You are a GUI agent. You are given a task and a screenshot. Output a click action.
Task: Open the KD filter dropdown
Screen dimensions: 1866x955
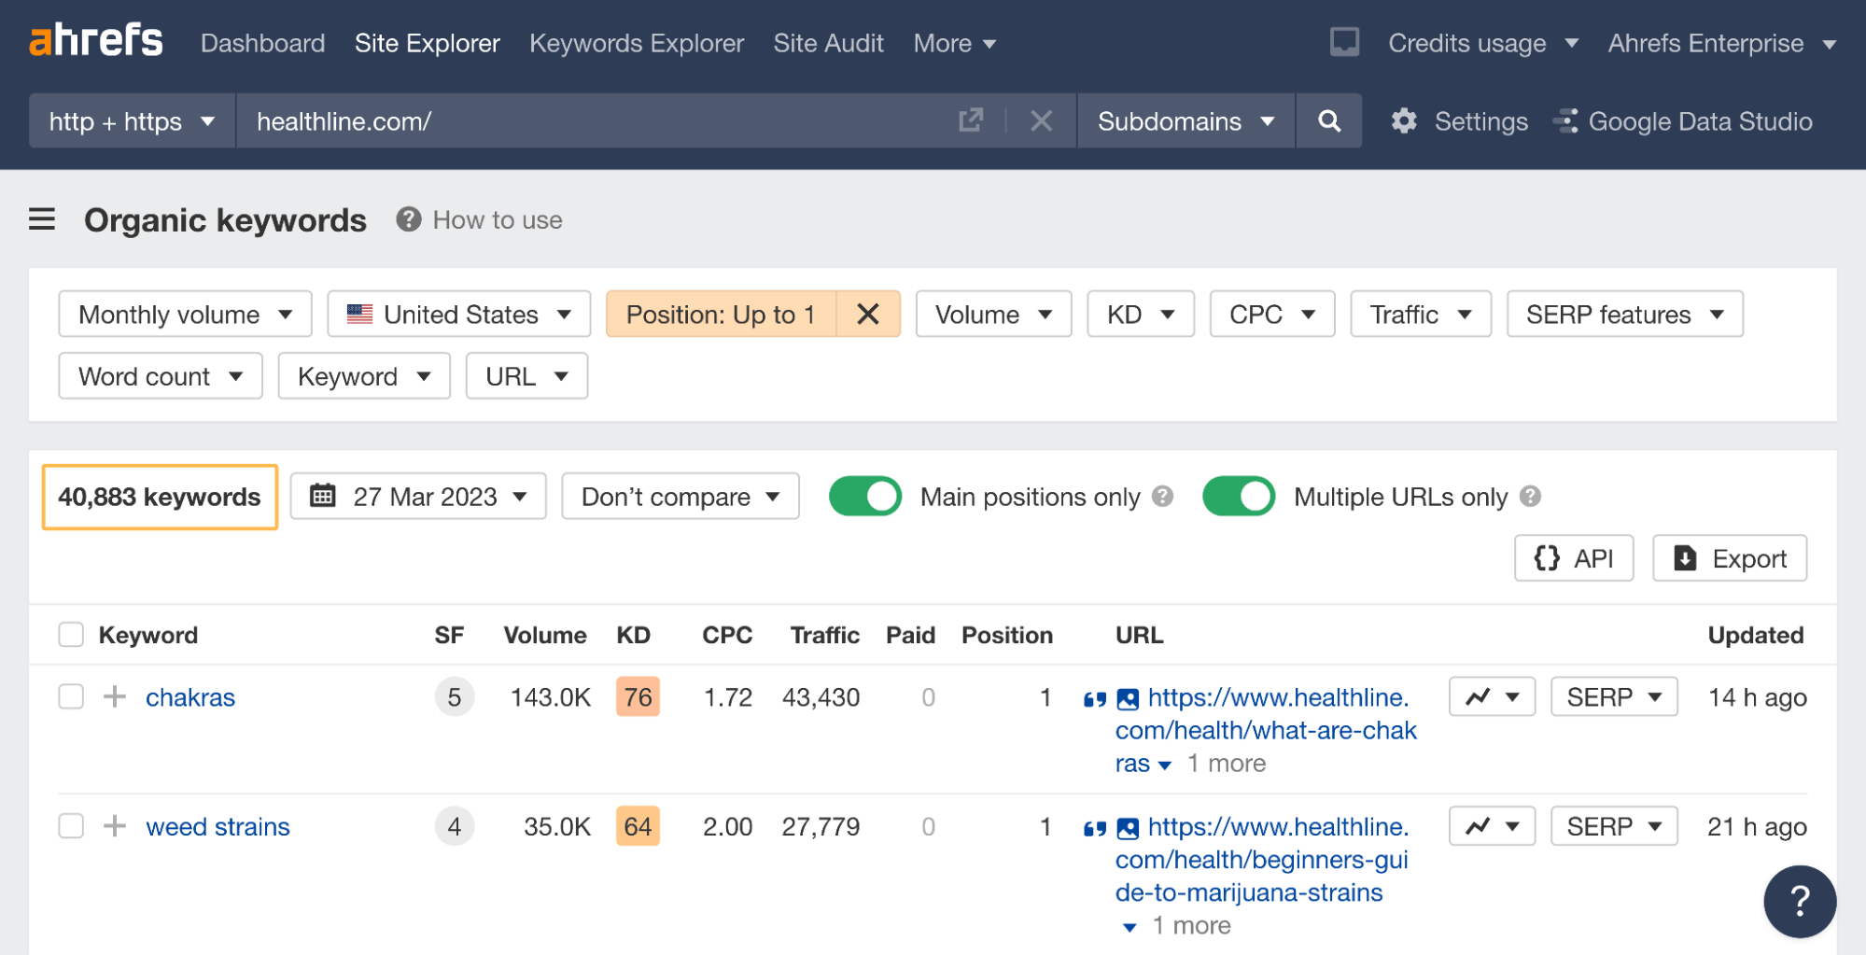click(x=1139, y=315)
